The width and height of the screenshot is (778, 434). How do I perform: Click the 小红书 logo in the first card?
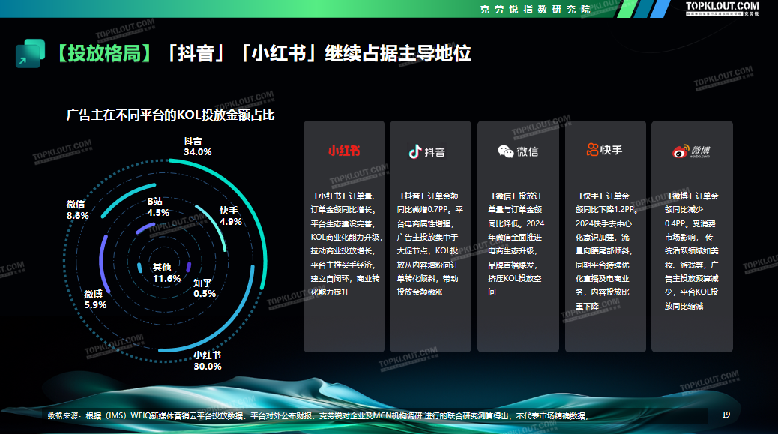pos(344,151)
